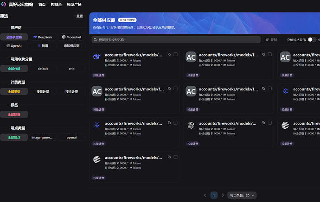Select the 全部分组 token group chip
The image size is (320, 202).
point(14,69)
